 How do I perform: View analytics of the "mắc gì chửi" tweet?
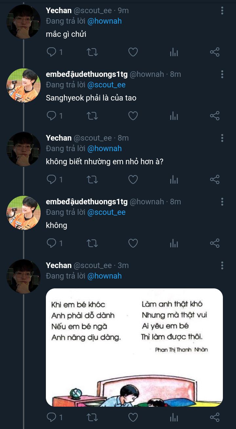tap(174, 52)
